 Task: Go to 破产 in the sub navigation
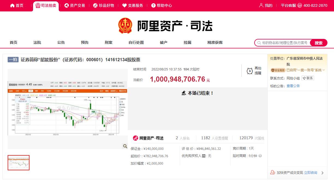(164, 42)
